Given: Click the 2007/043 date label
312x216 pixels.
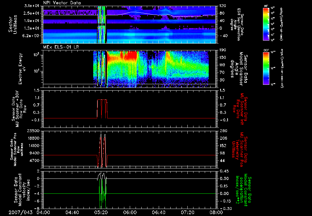Looking at the screenshot, I should click(x=20, y=212).
